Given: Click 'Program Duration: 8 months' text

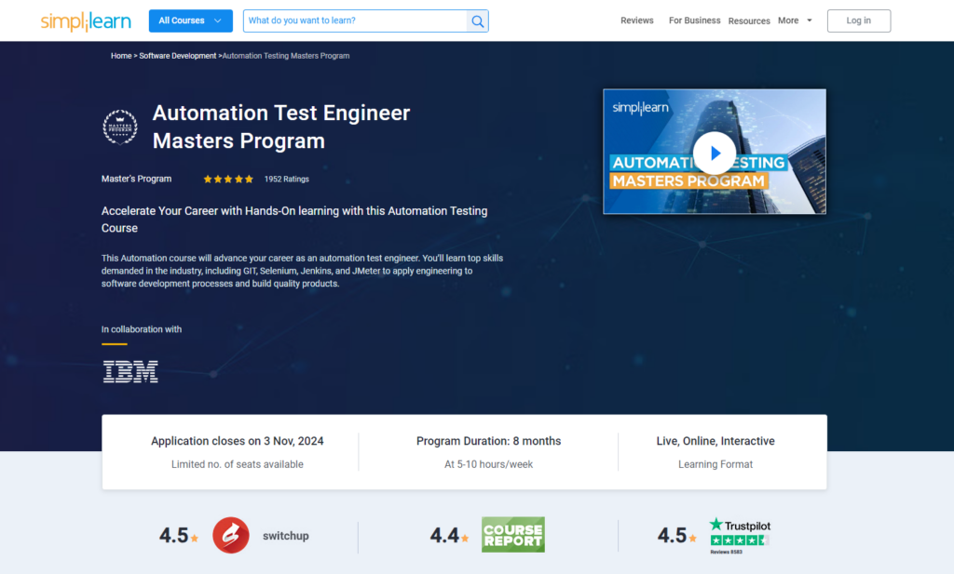Looking at the screenshot, I should tap(488, 441).
